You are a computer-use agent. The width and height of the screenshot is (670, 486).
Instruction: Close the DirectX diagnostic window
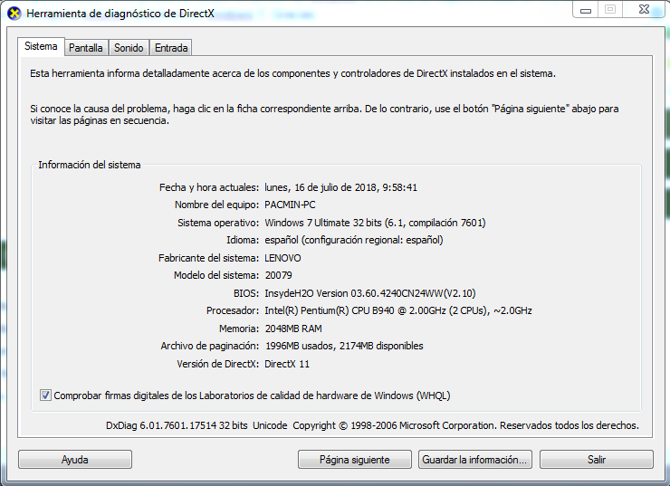644,9
